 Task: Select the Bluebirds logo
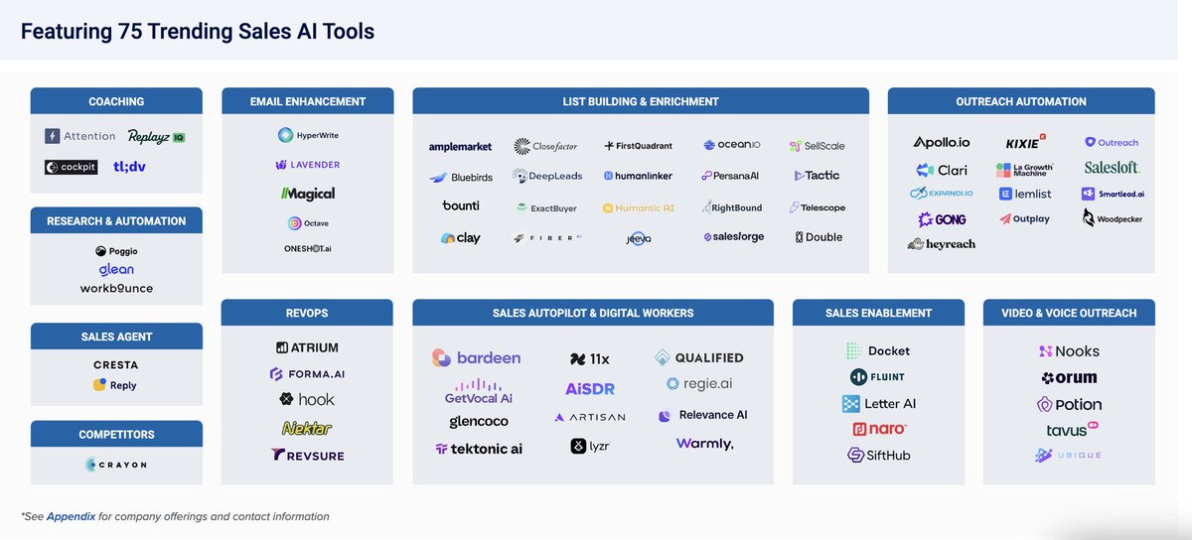point(460,178)
